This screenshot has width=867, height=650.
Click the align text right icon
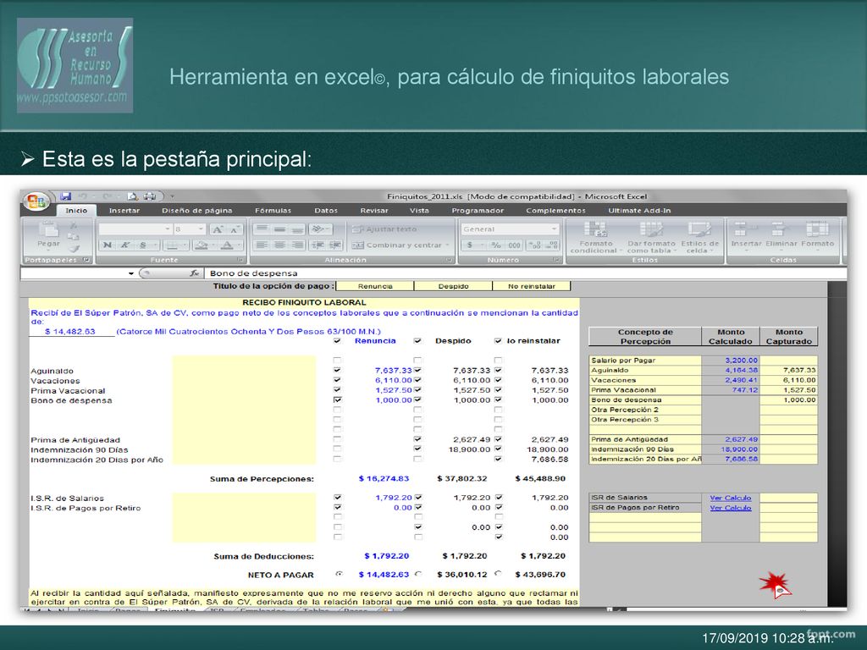tap(297, 245)
